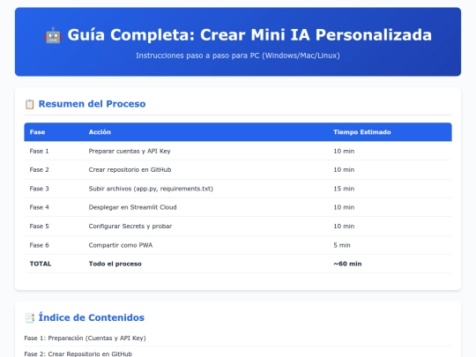The height and width of the screenshot is (357, 476).
Task: Select 'Compartir como PWA' cell
Action: tap(121, 245)
